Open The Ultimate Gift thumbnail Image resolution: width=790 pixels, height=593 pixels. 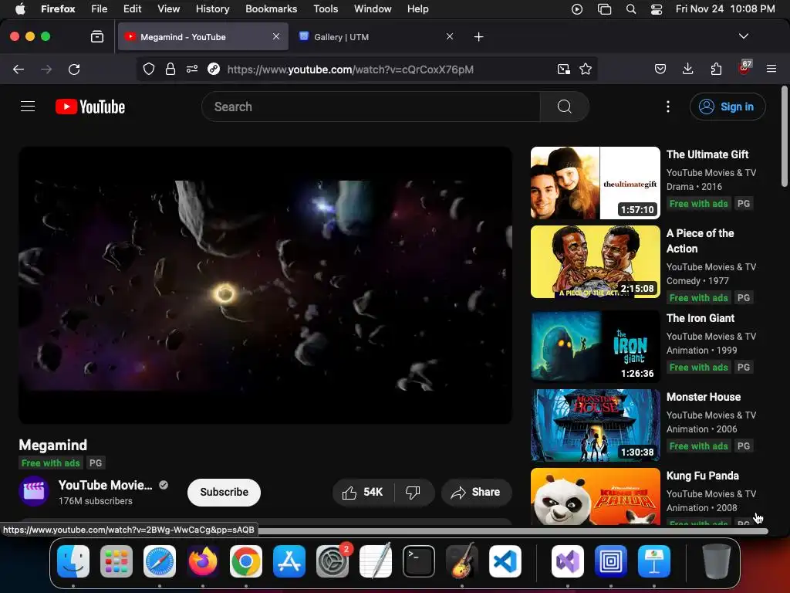tap(595, 182)
